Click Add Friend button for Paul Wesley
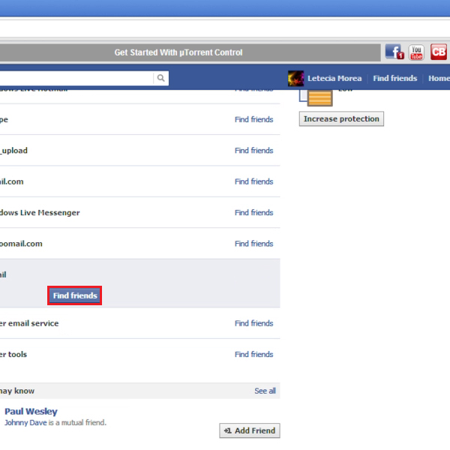 [250, 430]
